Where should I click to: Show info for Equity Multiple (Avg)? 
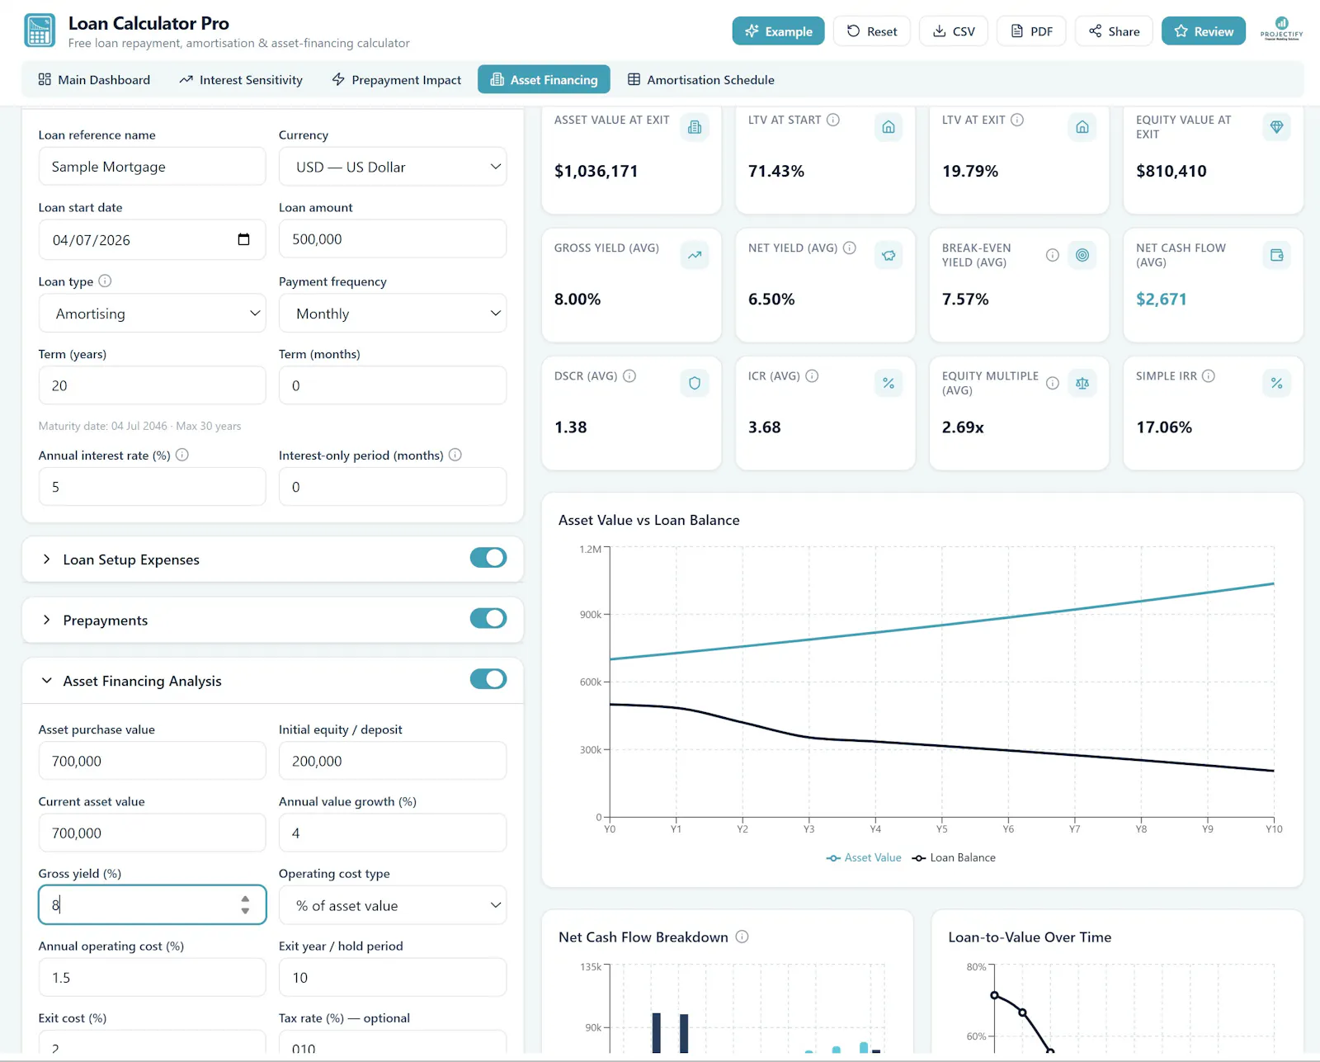point(1053,383)
